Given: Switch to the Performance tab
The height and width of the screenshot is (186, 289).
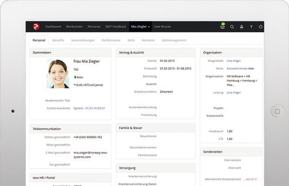Looking at the screenshot, I should pos(111,40).
